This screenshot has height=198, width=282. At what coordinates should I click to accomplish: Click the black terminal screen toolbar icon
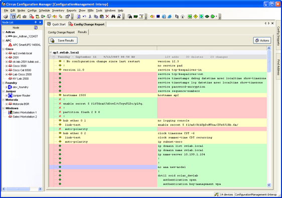tap(158, 16)
